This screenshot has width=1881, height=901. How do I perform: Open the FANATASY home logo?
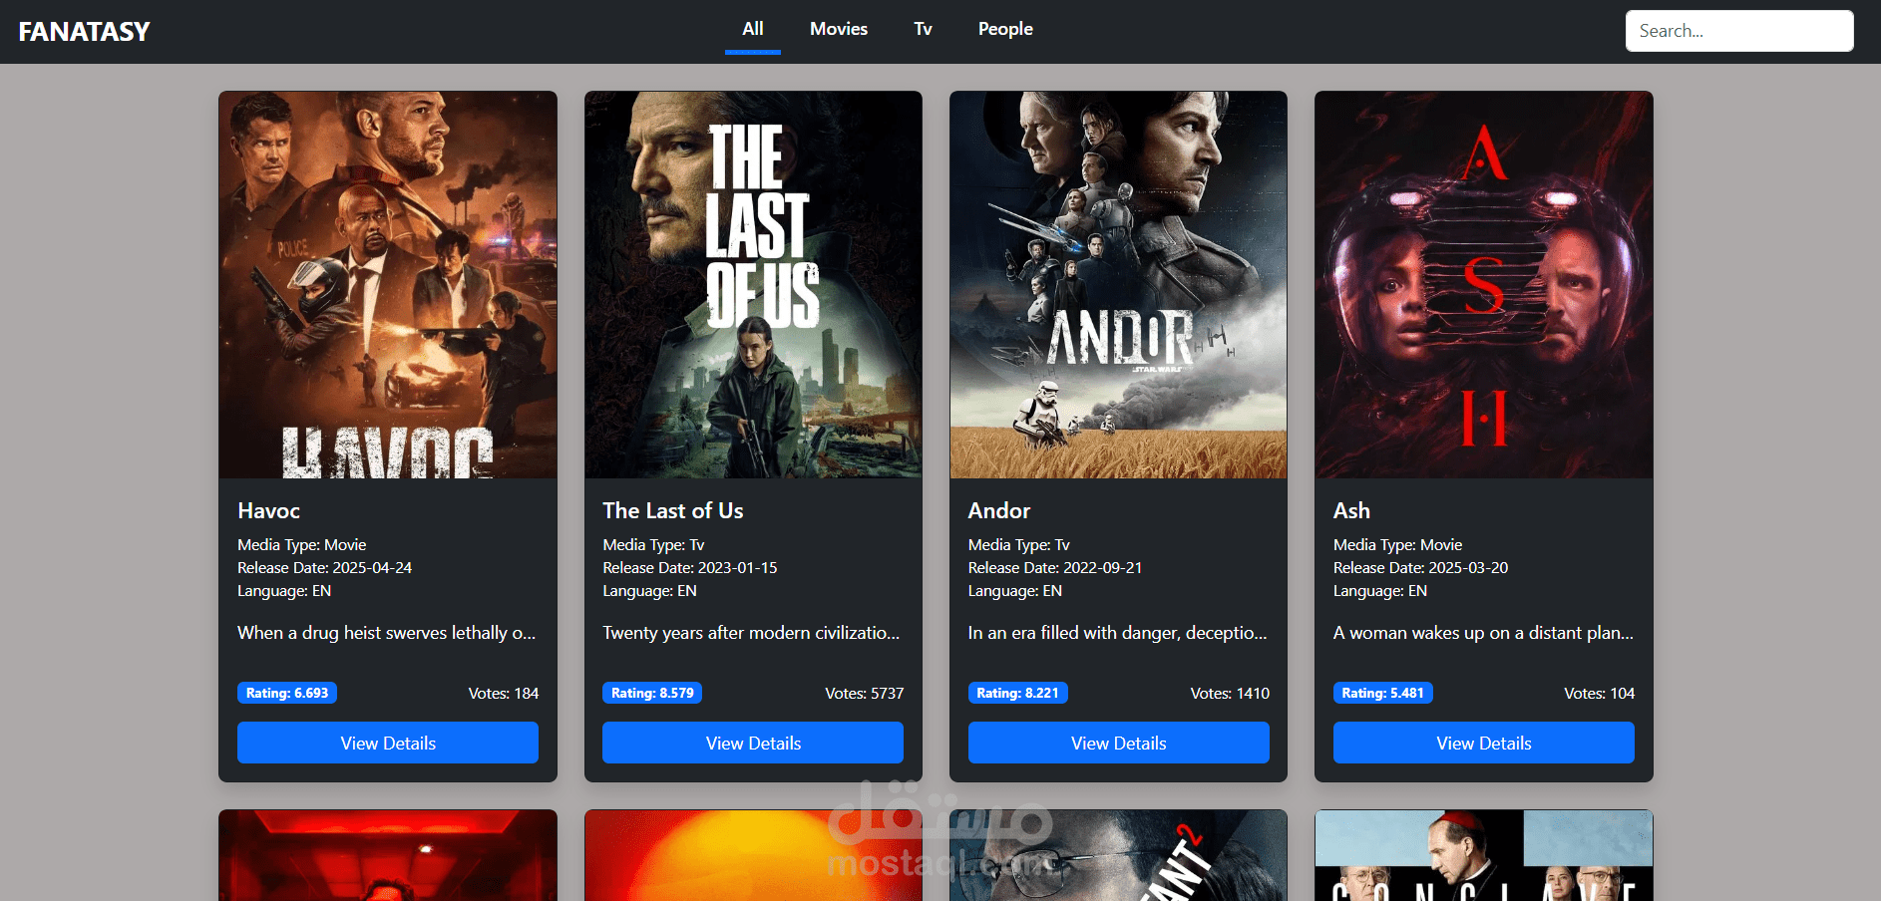coord(84,32)
